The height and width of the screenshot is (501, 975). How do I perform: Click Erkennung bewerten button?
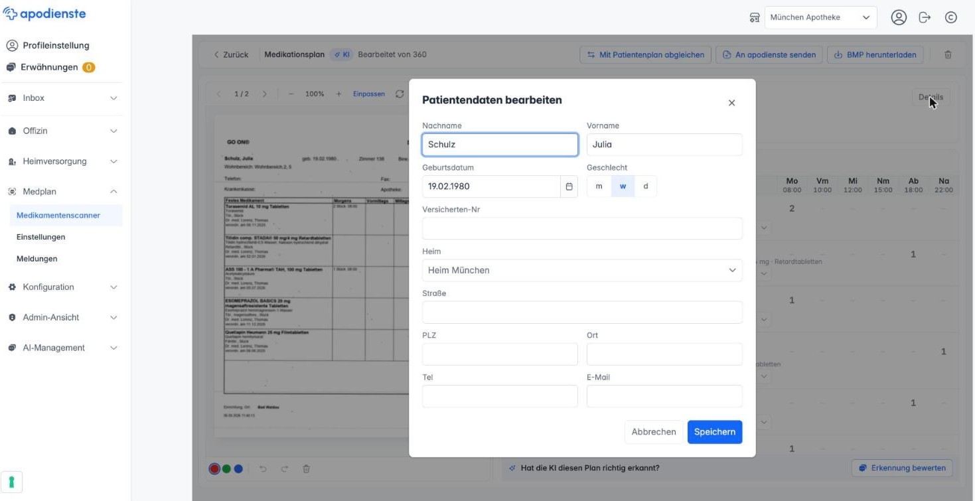coord(902,468)
